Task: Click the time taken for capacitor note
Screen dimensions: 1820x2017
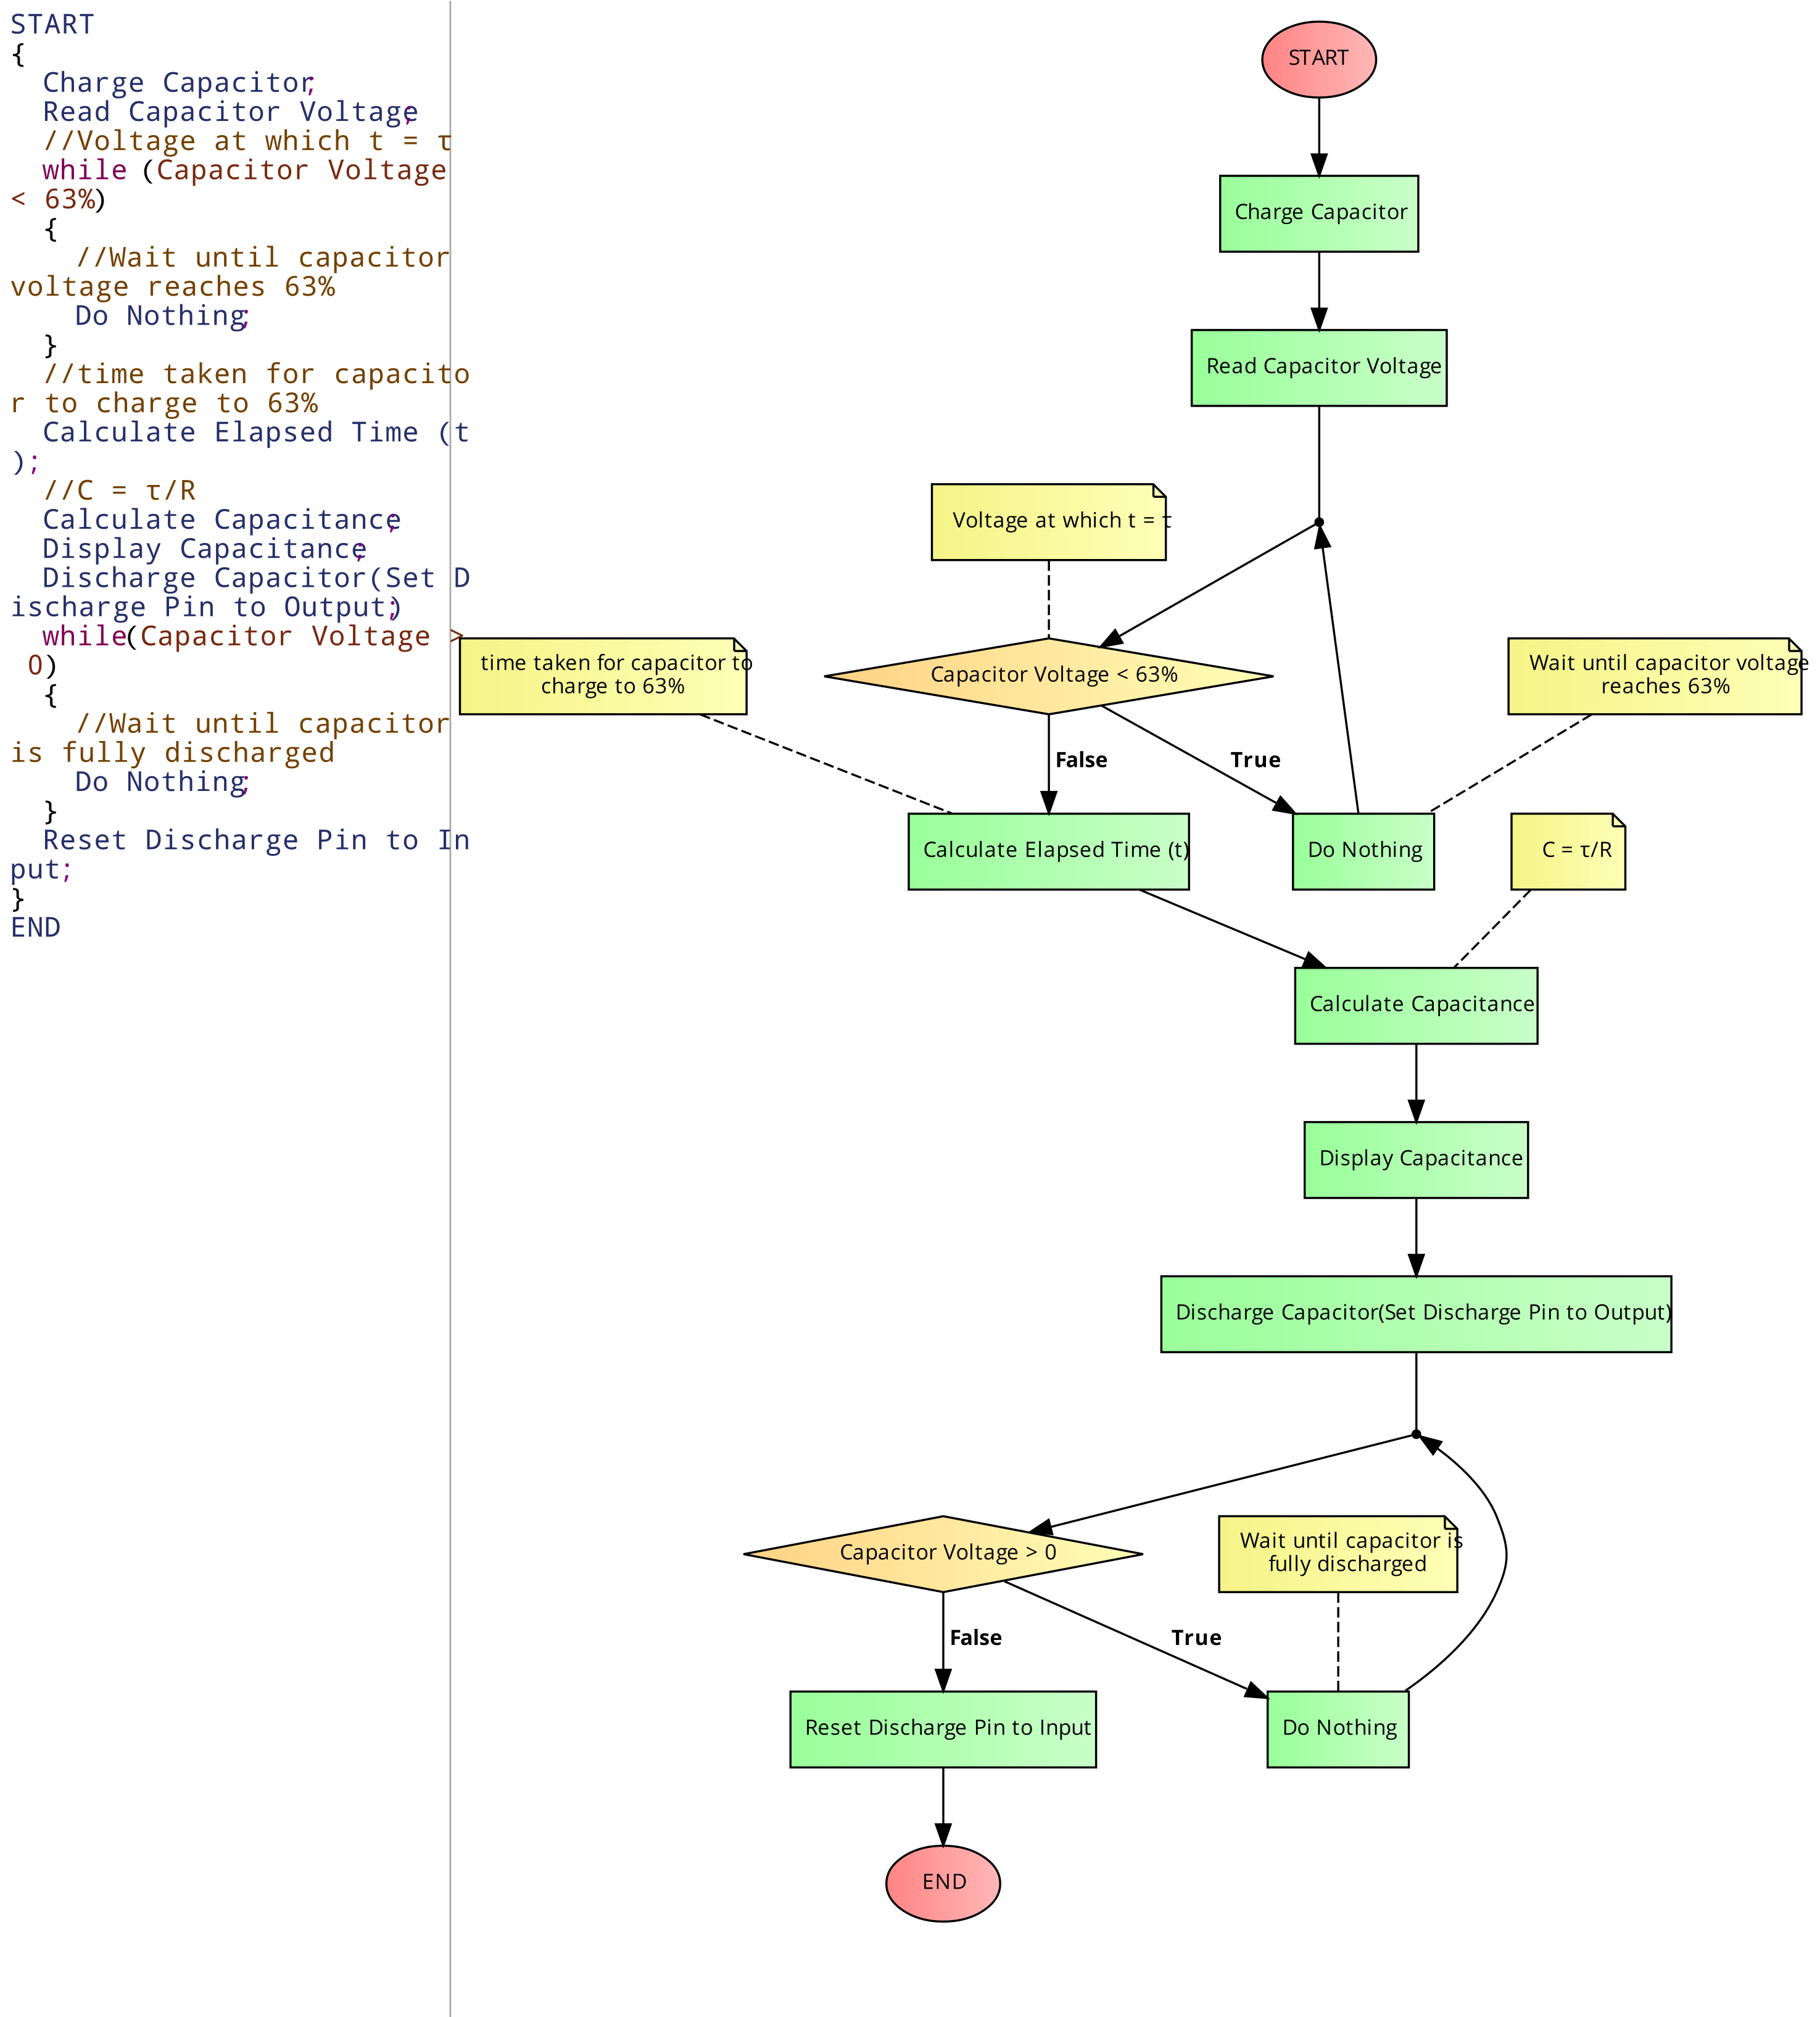Action: [x=603, y=675]
